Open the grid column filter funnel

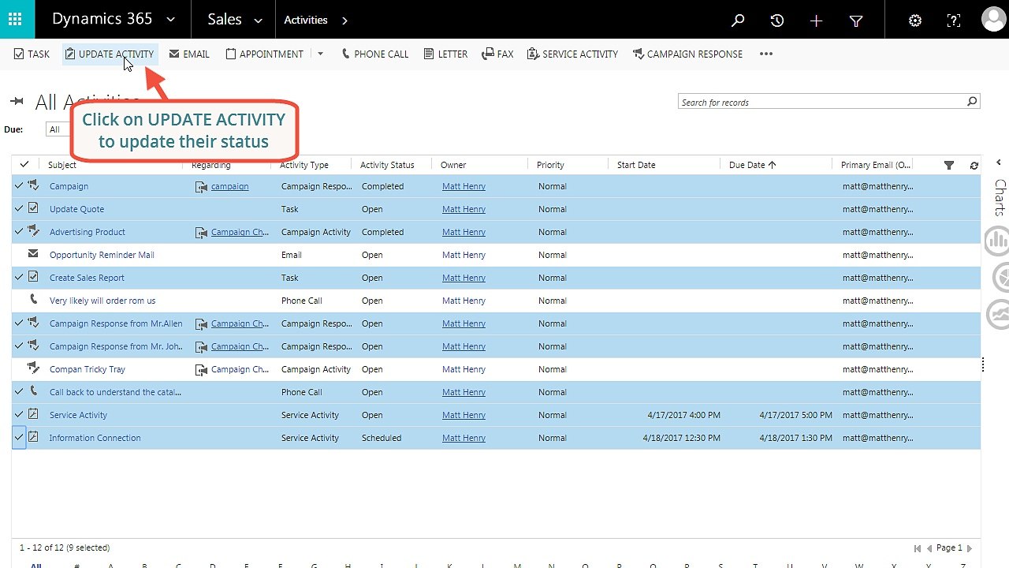coord(949,165)
